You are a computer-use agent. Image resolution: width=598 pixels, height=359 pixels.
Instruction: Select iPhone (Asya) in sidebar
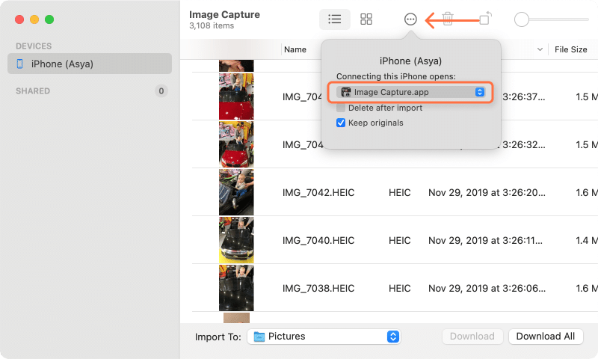point(90,64)
